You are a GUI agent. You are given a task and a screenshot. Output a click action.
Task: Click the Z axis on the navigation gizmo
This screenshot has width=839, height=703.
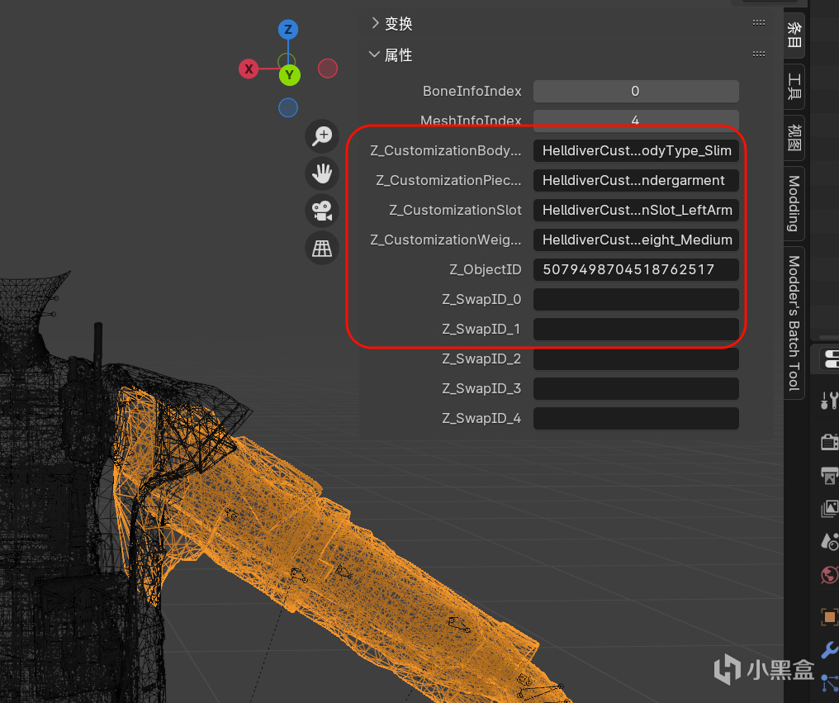coord(288,30)
